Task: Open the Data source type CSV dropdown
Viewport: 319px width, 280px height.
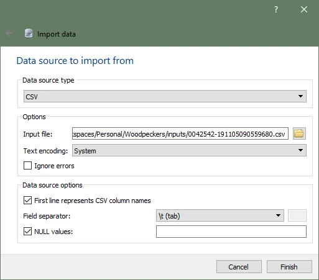Action: [165, 96]
